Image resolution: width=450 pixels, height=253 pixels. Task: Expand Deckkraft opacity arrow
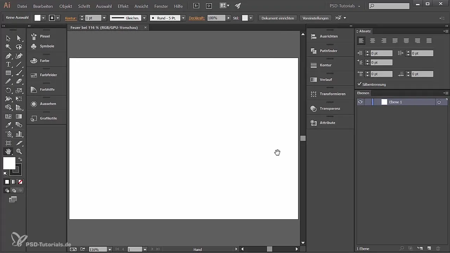click(x=229, y=18)
